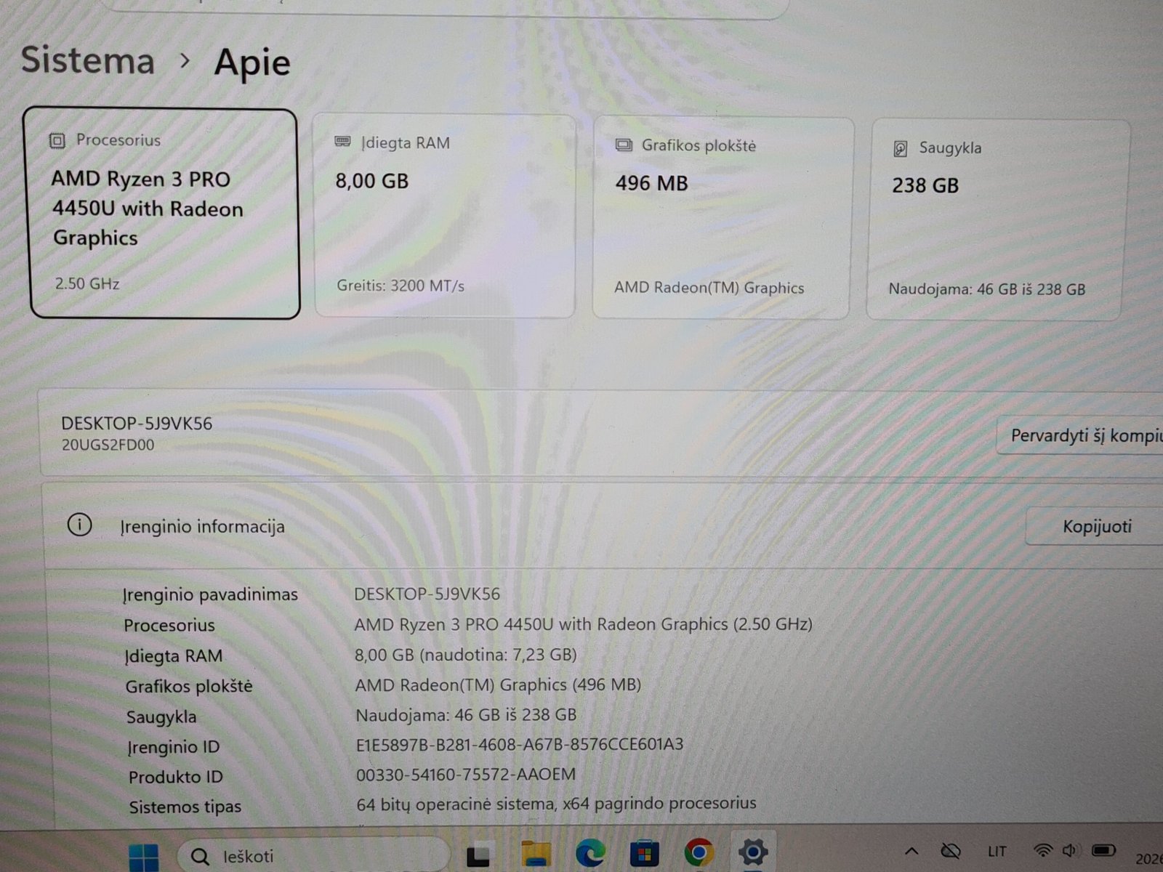Image resolution: width=1163 pixels, height=872 pixels.
Task: Click the volume speaker tray icon
Action: click(x=1069, y=850)
